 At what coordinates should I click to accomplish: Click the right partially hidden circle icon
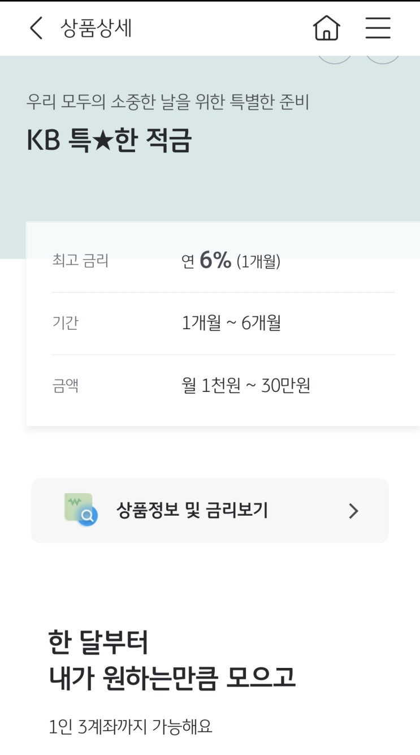pos(383,59)
